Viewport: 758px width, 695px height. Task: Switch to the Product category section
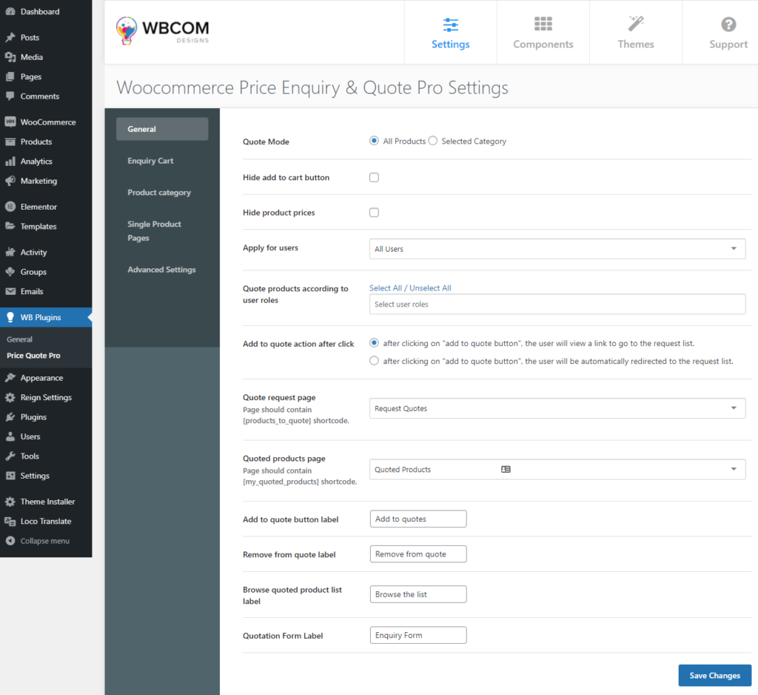click(x=162, y=192)
